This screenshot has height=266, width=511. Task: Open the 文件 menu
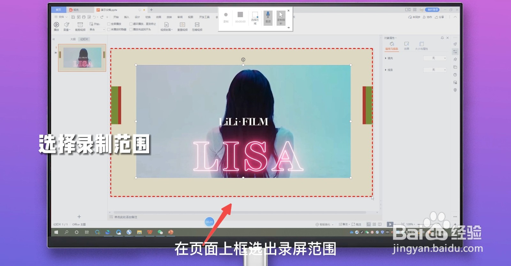click(61, 17)
